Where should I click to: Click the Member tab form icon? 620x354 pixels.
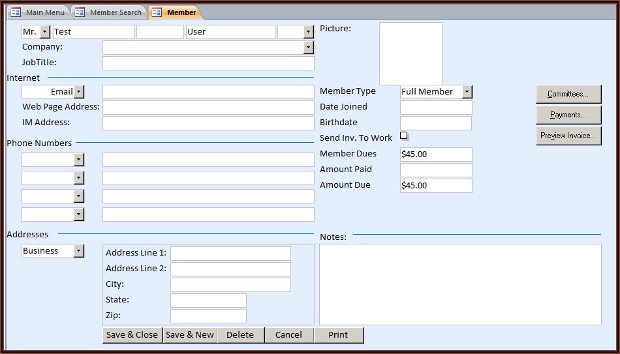pyautogui.click(x=157, y=12)
